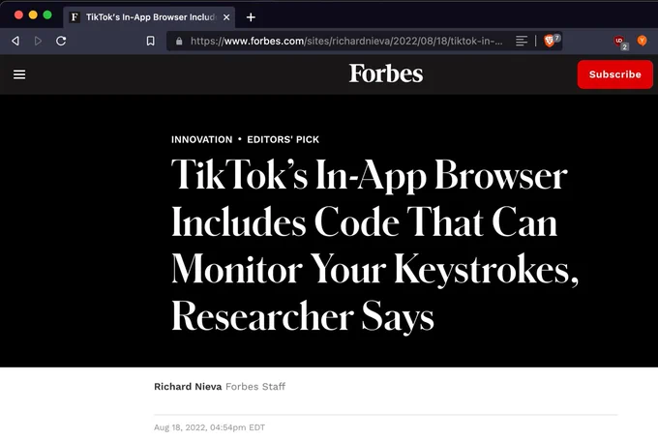This screenshot has height=440, width=658.
Task: Open the Forbes hamburger menu
Action: [x=19, y=74]
